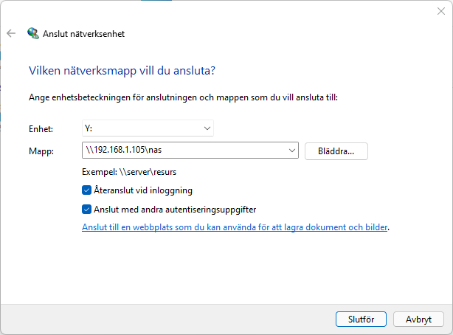The height and width of the screenshot is (335, 453).
Task: Toggle the andra autentiseringsuppgifter checkbox square
Action: point(86,209)
